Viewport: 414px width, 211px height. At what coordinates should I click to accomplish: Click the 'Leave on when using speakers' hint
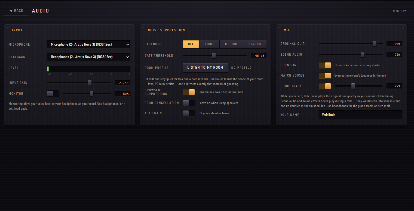(x=218, y=103)
